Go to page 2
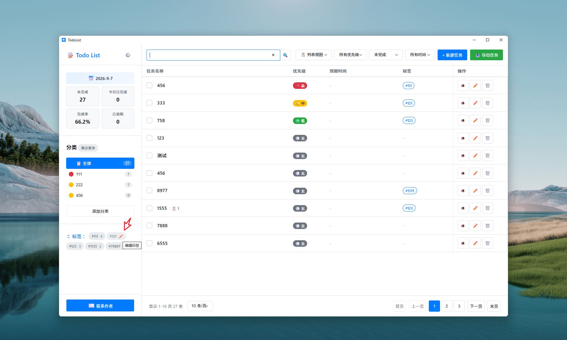Screen dimensions: 567x340 447,306
